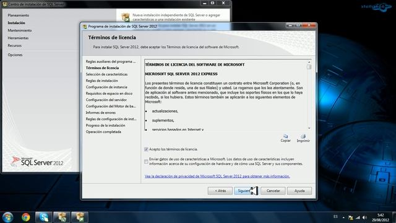
Task: Click the license text scrollbar thumb
Action: tap(309, 67)
